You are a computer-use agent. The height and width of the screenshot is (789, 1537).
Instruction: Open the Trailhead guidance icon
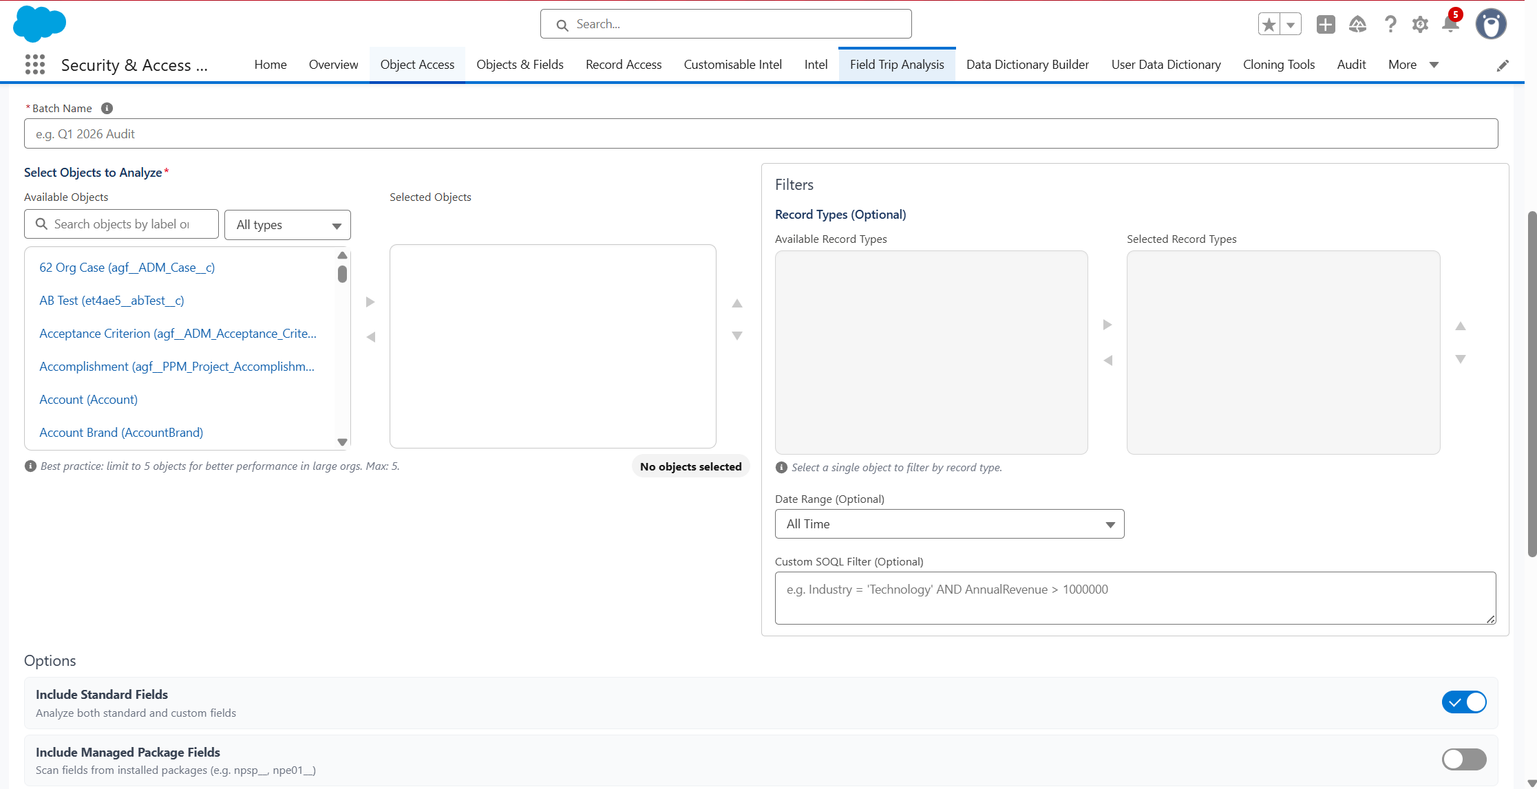[1357, 24]
